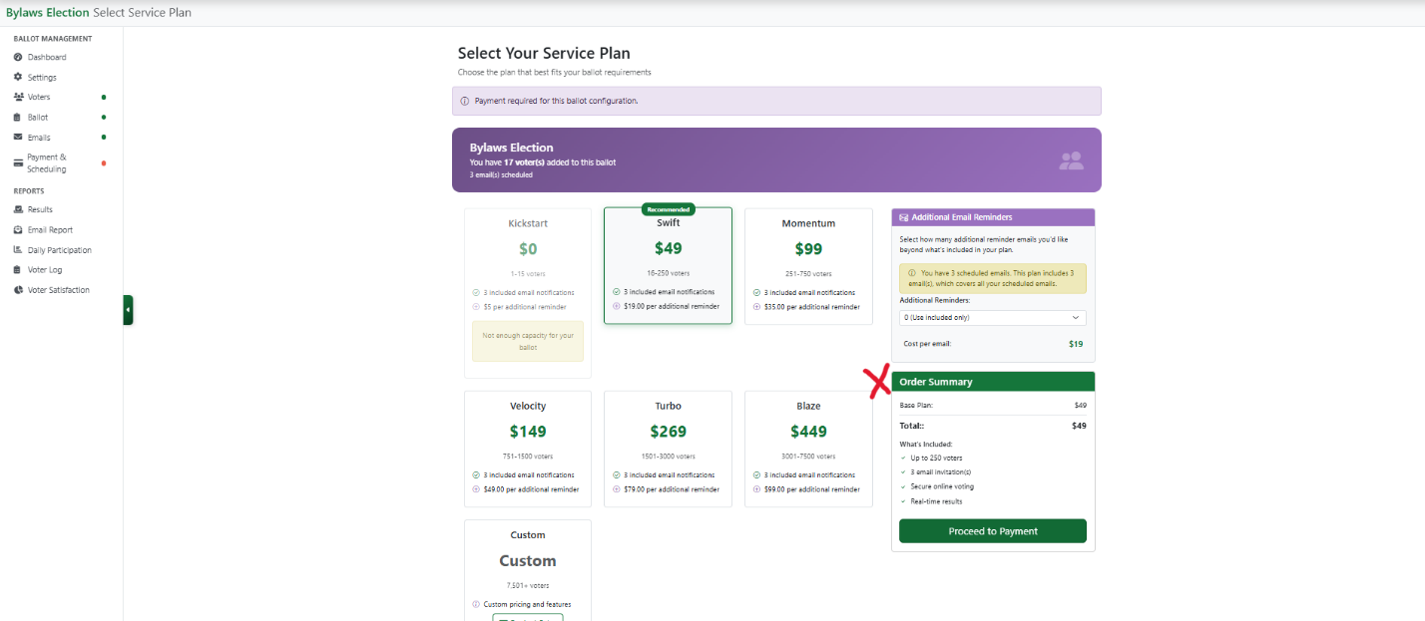Click the check icon beside 3 email invitation(s)
Image resolution: width=1425 pixels, height=621 pixels.
pyautogui.click(x=903, y=472)
